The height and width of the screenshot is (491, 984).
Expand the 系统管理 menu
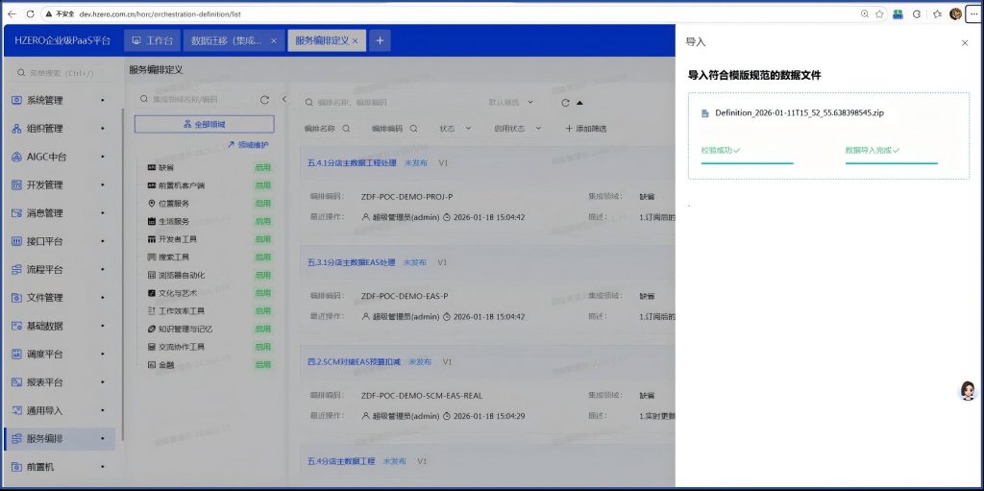[x=58, y=100]
